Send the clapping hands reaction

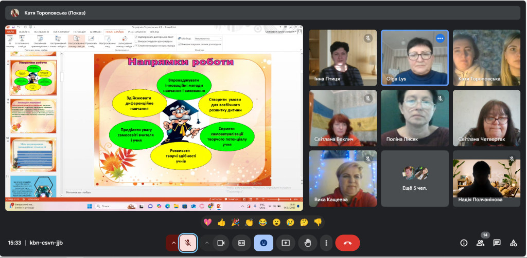pyautogui.click(x=249, y=222)
